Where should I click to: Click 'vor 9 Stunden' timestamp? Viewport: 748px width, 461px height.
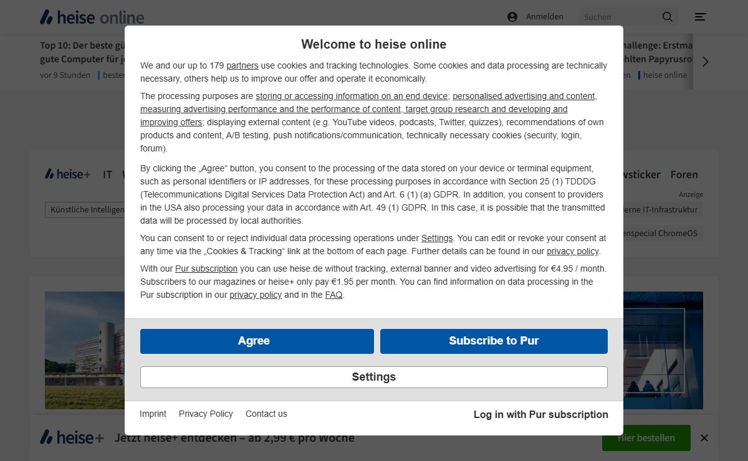(65, 75)
